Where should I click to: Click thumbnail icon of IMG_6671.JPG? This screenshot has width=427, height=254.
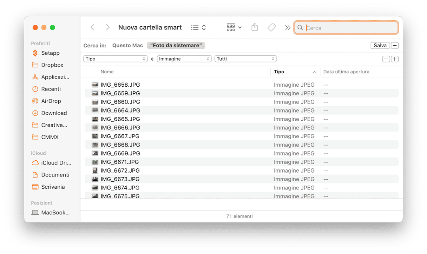tap(95, 162)
